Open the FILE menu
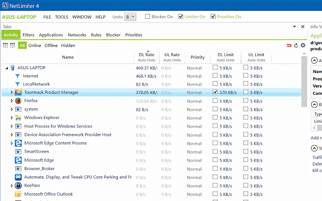The height and width of the screenshot is (201, 322). point(47,17)
